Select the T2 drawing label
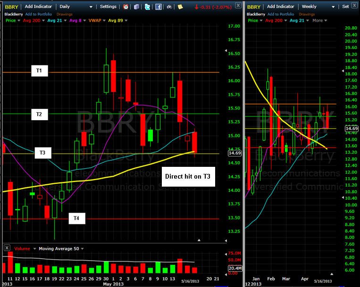 coord(40,115)
